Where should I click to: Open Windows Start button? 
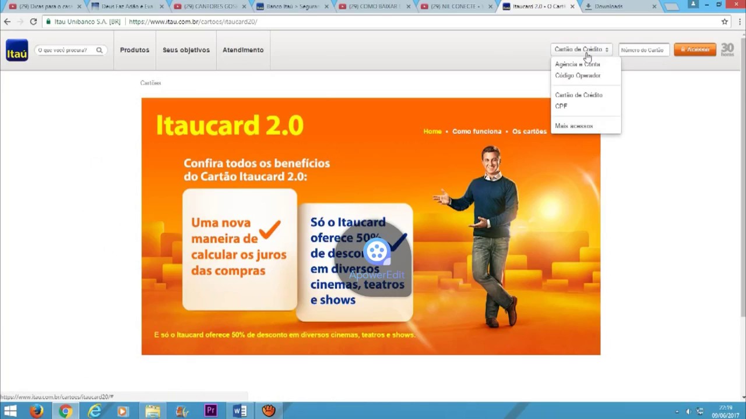point(10,411)
